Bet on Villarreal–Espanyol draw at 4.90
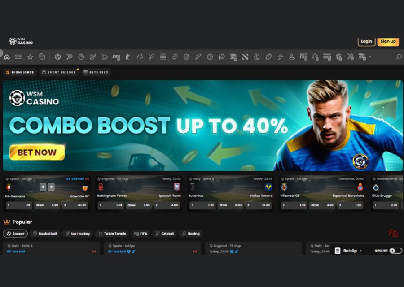The image size is (404, 287). 322,205
